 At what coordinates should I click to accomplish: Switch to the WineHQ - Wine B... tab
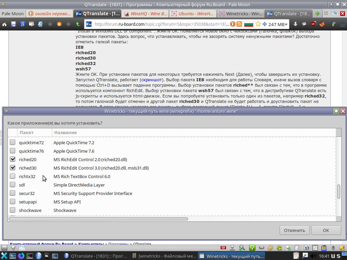pyautogui.click(x=145, y=14)
